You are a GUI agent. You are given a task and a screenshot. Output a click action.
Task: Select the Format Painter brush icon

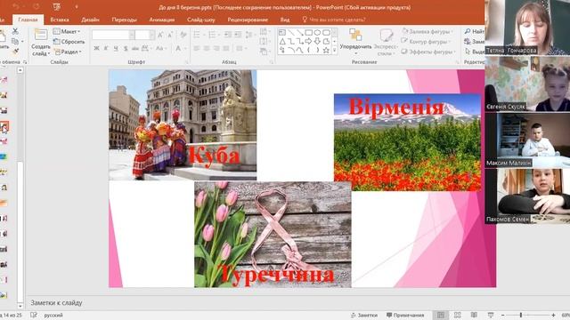tap(15, 52)
